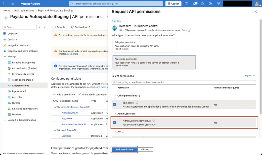Open Integration assistant in sidebar

[x=18, y=45]
